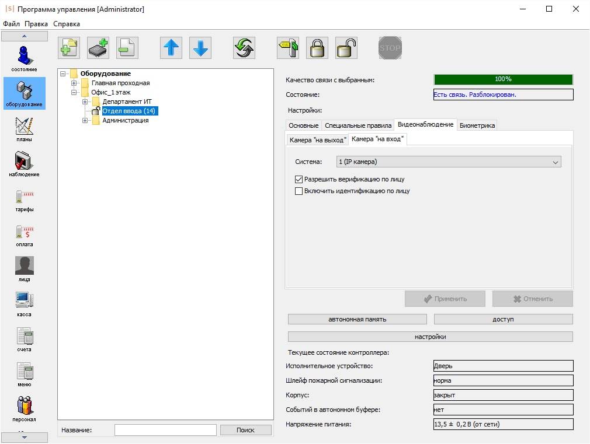
Task: Open the «планы» section in sidebar
Action: tap(24, 128)
